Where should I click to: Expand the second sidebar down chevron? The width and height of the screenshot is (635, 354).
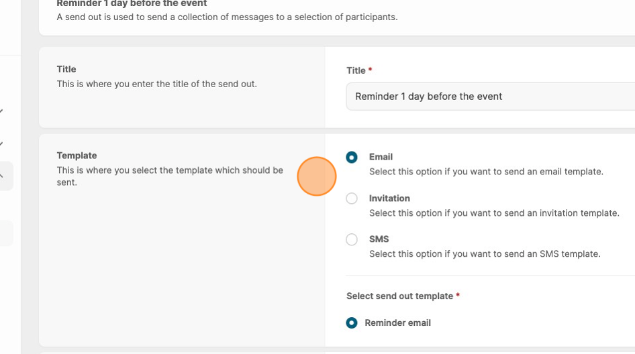[2, 143]
